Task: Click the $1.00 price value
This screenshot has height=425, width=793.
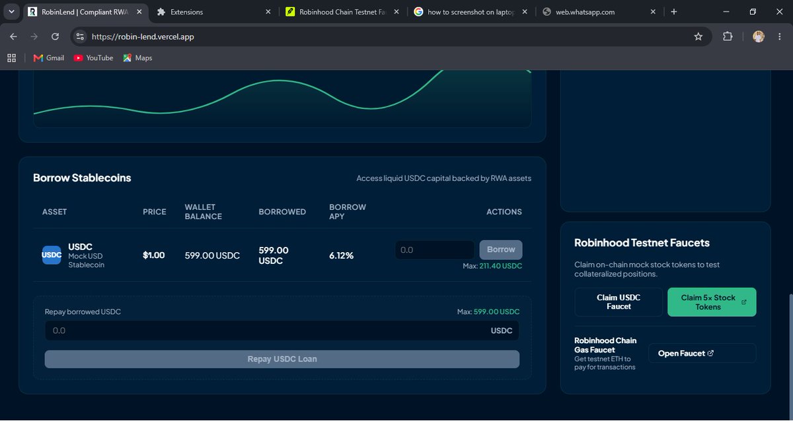Action: pyautogui.click(x=154, y=255)
